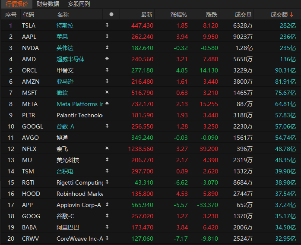The height and width of the screenshot is (245, 301).
Task: Open the 英伟达 stock name link
Action: 65,48
